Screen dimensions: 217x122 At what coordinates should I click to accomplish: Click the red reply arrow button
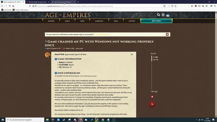152,104
